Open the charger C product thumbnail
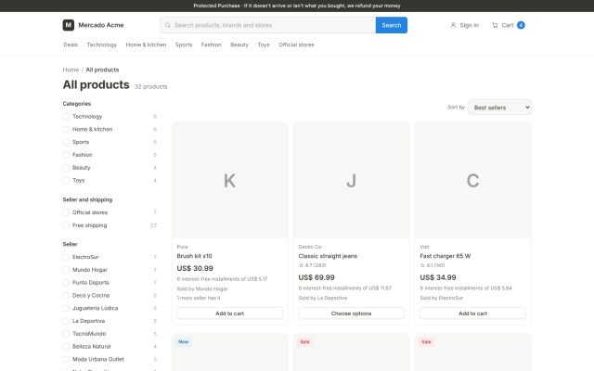Image resolution: width=594 pixels, height=371 pixels. pyautogui.click(x=472, y=181)
